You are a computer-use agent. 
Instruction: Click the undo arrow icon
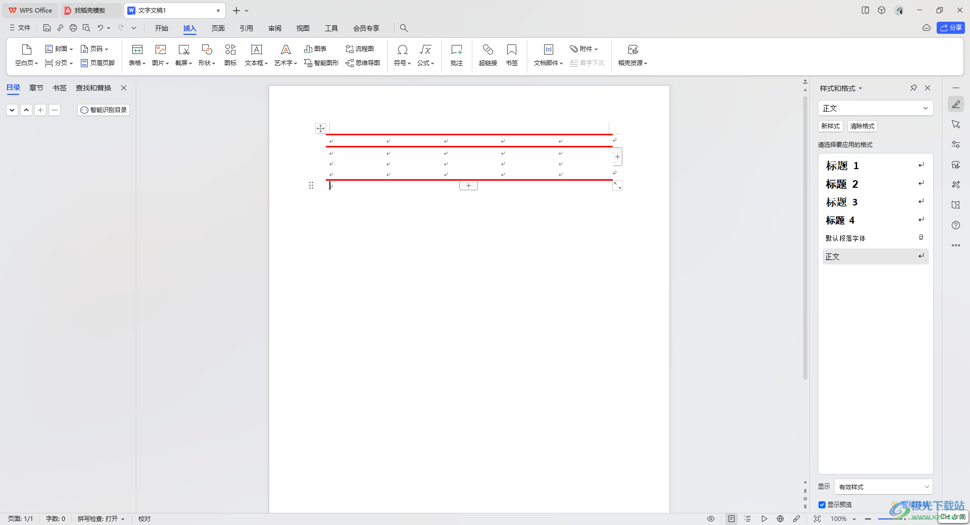point(100,28)
